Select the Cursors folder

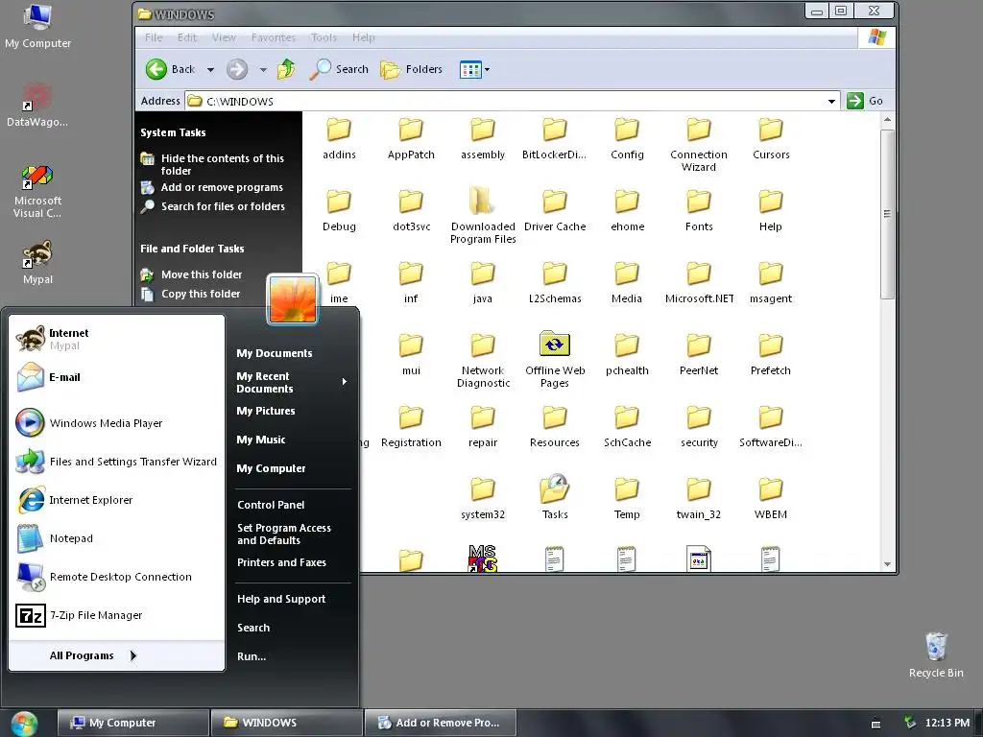tap(771, 138)
